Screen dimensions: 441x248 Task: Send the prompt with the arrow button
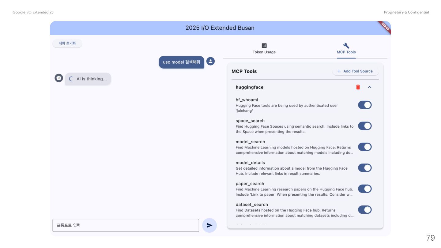(209, 225)
